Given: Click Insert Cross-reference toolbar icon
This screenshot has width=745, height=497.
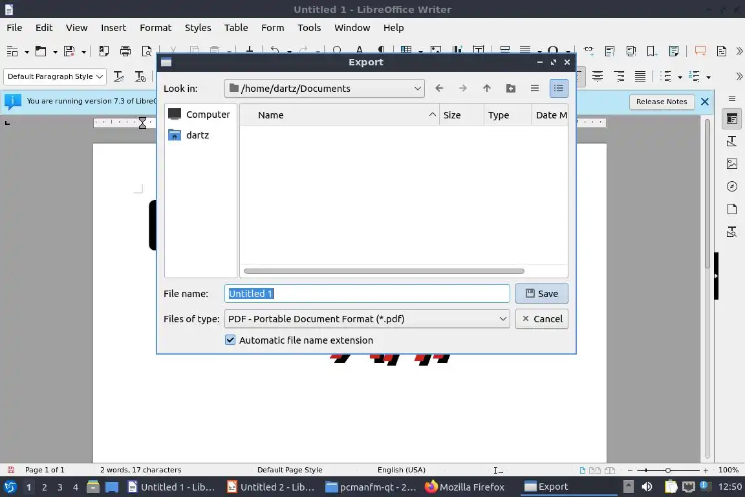Looking at the screenshot, I should (674, 51).
